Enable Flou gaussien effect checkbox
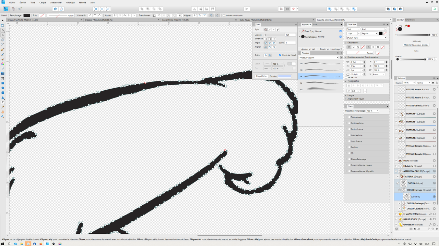439x246 pixels. pyautogui.click(x=349, y=117)
